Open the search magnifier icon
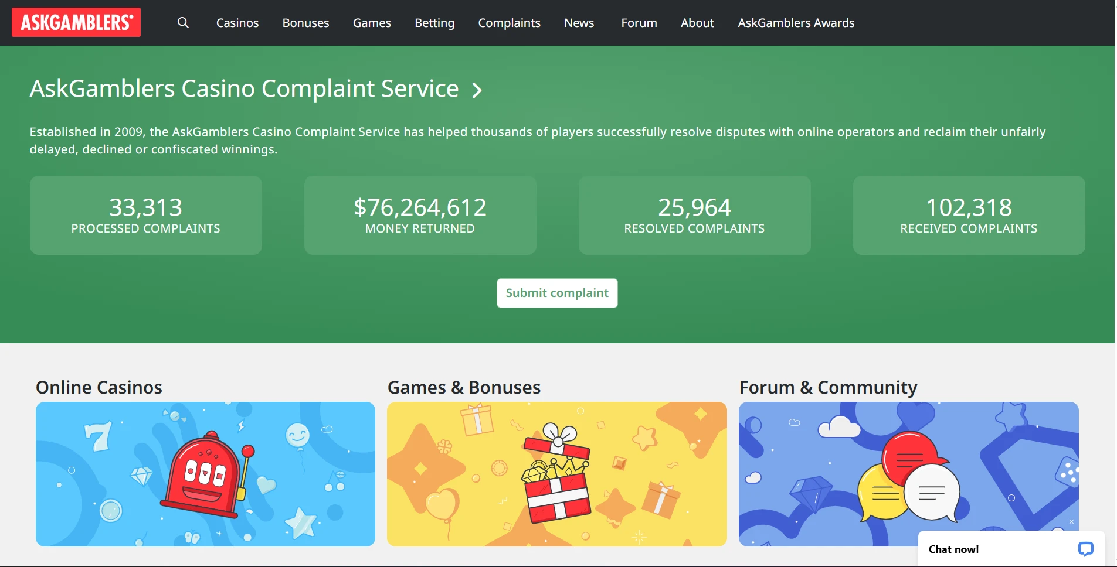Screen dimensions: 1117x567 [183, 22]
